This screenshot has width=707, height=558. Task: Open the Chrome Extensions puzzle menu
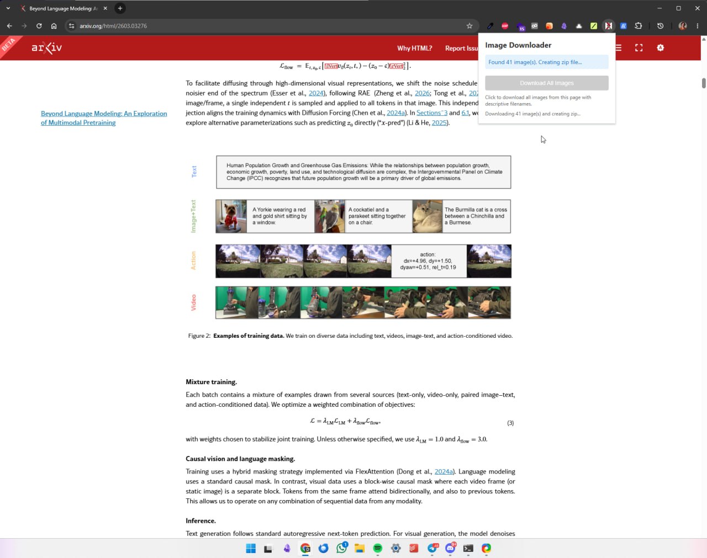(x=639, y=26)
